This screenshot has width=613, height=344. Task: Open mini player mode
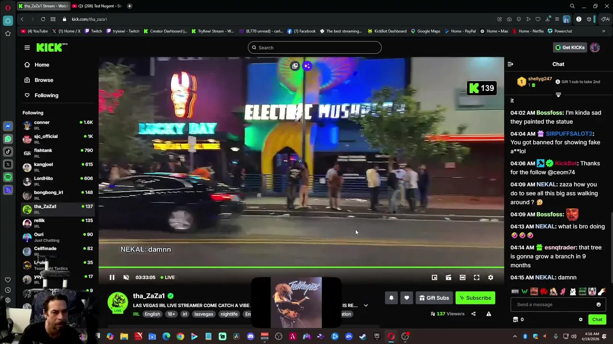(434, 278)
